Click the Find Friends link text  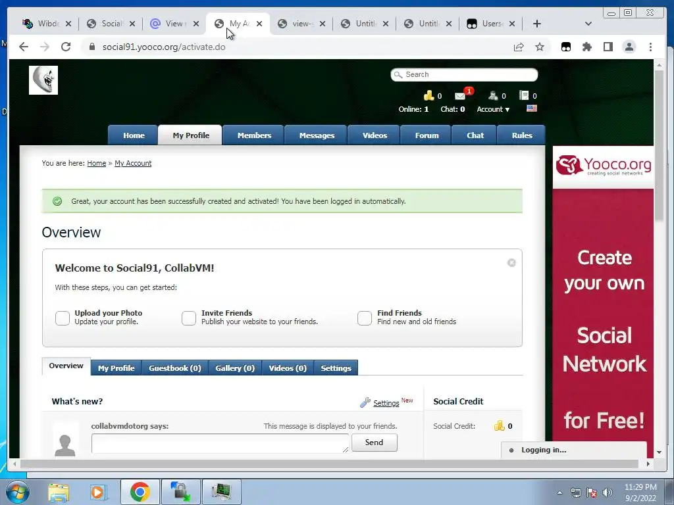click(400, 313)
